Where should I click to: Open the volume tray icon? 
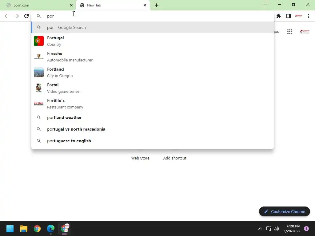click(276, 229)
